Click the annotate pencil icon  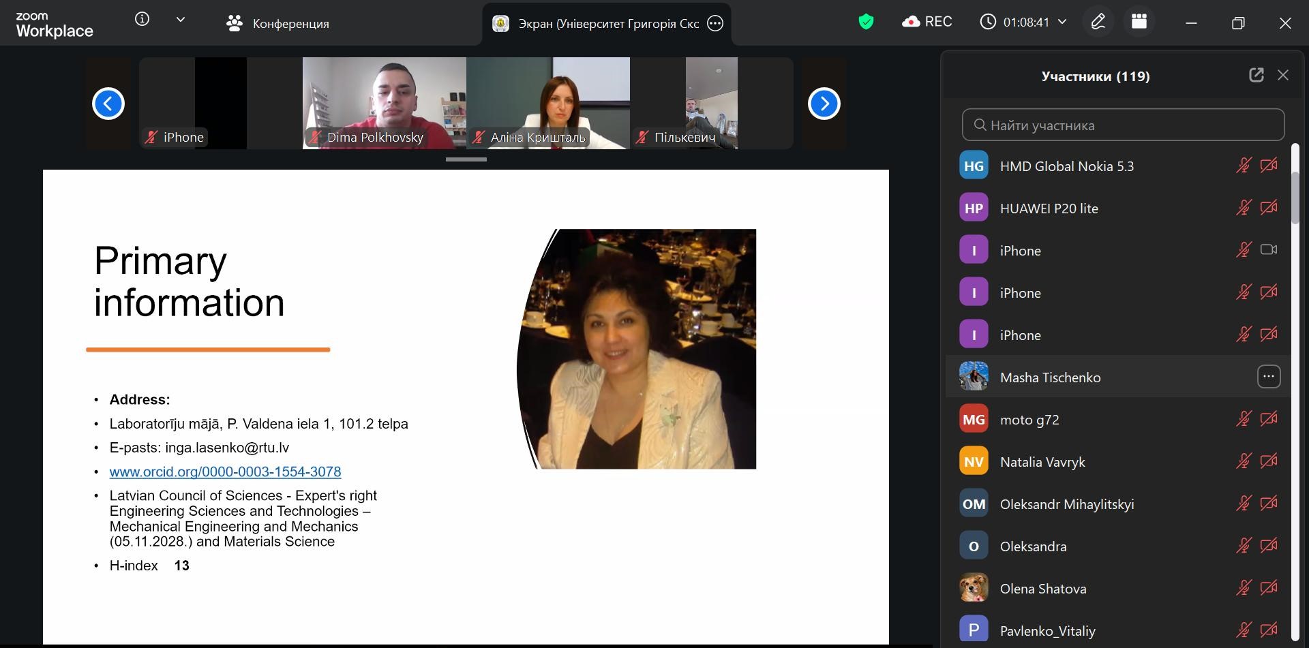pyautogui.click(x=1098, y=22)
